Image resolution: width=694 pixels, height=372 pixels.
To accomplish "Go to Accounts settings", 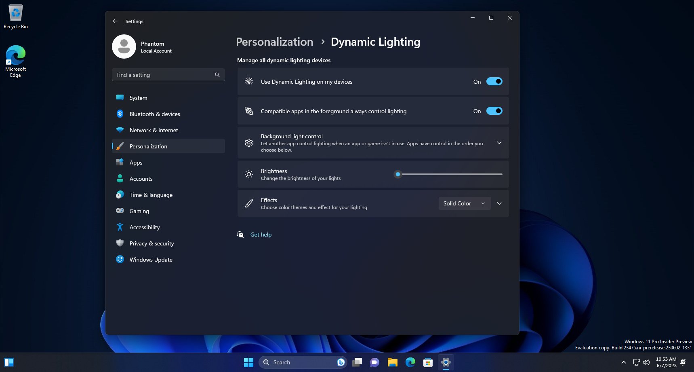I will click(168, 179).
